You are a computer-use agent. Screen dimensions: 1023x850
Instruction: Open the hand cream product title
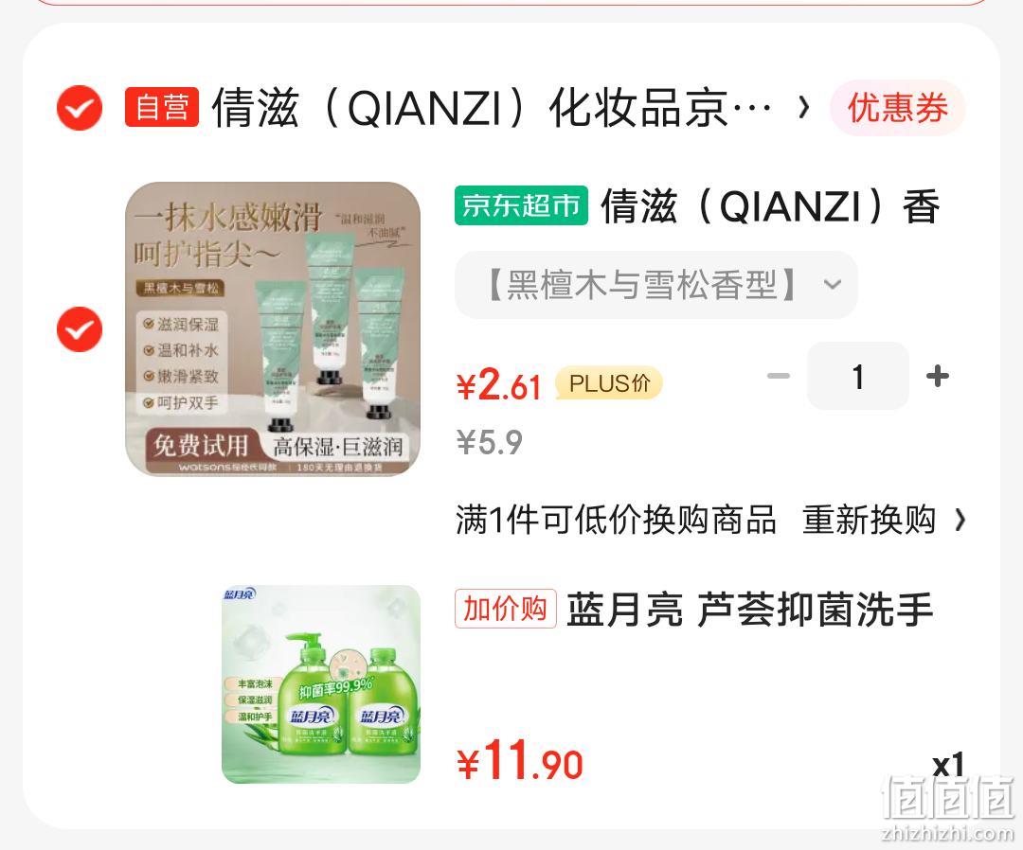[x=770, y=206]
